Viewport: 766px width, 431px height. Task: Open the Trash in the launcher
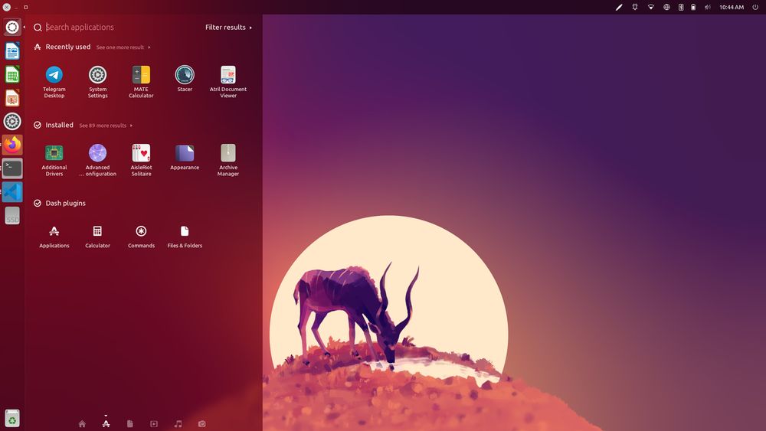[12, 418]
